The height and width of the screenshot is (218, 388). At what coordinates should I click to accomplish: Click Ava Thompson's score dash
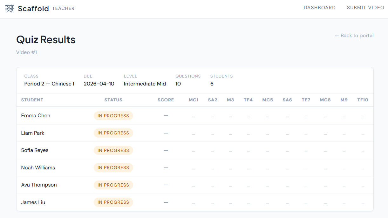click(x=166, y=185)
